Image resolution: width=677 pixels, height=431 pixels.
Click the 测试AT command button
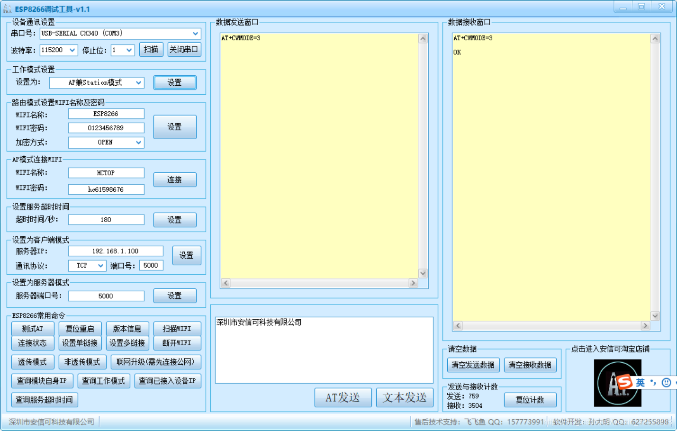[x=33, y=329]
